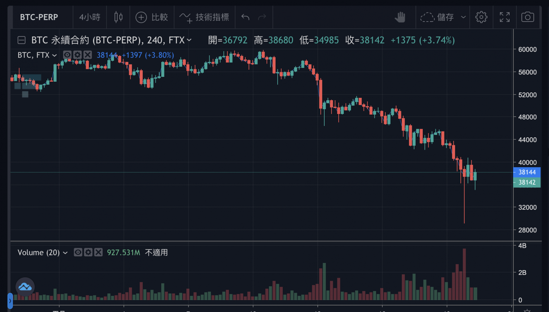549x312 pixels.
Task: Open the 4小時 timeframe menu
Action: (x=90, y=17)
